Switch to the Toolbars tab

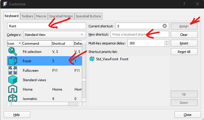click(x=27, y=16)
